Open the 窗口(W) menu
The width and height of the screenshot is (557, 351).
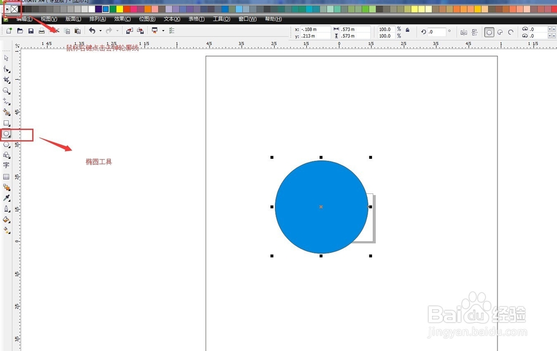(x=248, y=19)
